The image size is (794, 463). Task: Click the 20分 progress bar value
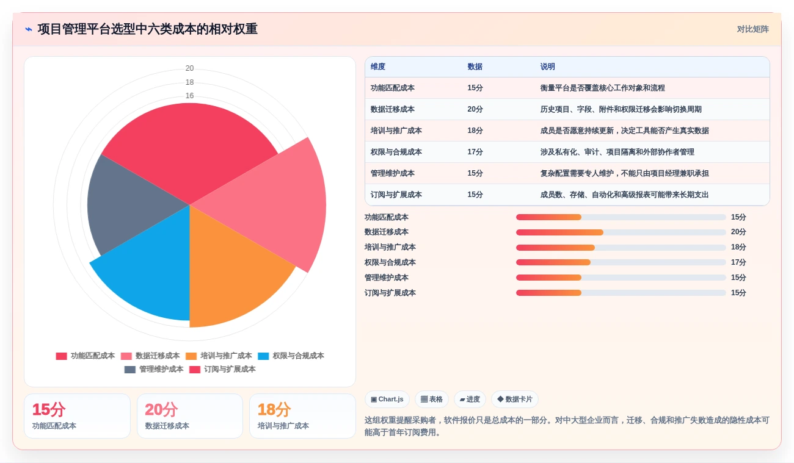[738, 232]
